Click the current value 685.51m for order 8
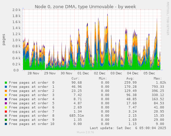Viewport: 171px width, 136px height. [77, 116]
